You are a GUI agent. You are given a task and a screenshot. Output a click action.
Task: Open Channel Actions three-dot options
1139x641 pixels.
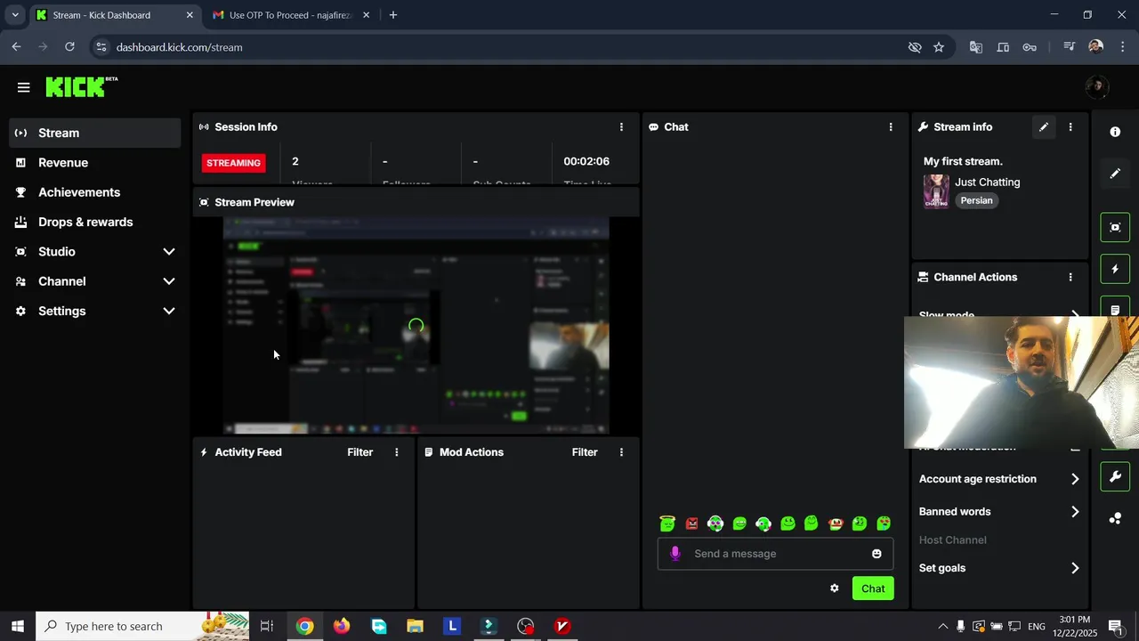coord(1070,277)
